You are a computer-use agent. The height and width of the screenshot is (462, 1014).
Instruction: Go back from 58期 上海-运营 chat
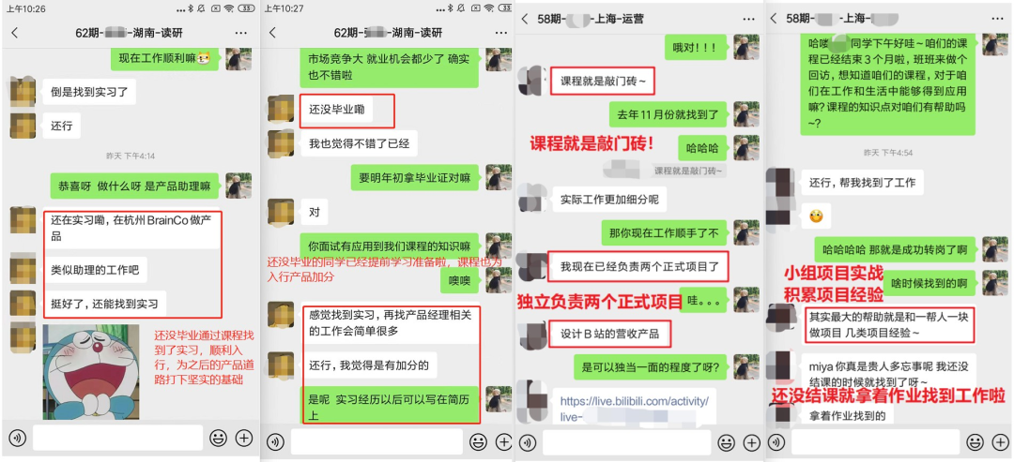pos(525,19)
